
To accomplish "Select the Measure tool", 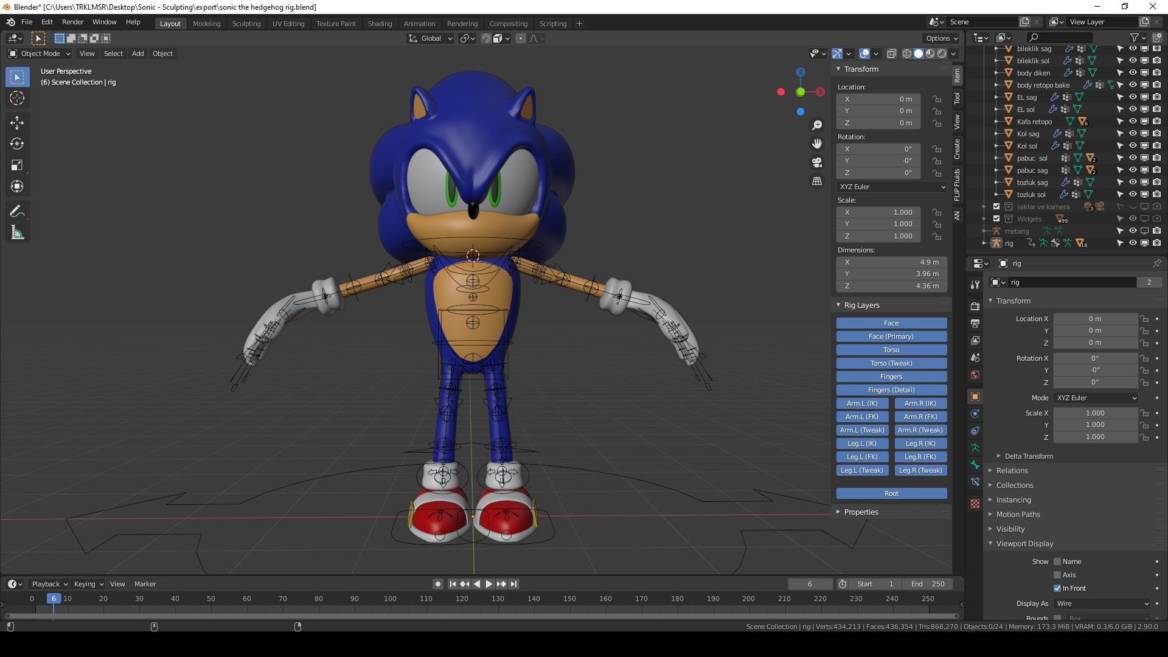I will pyautogui.click(x=17, y=233).
